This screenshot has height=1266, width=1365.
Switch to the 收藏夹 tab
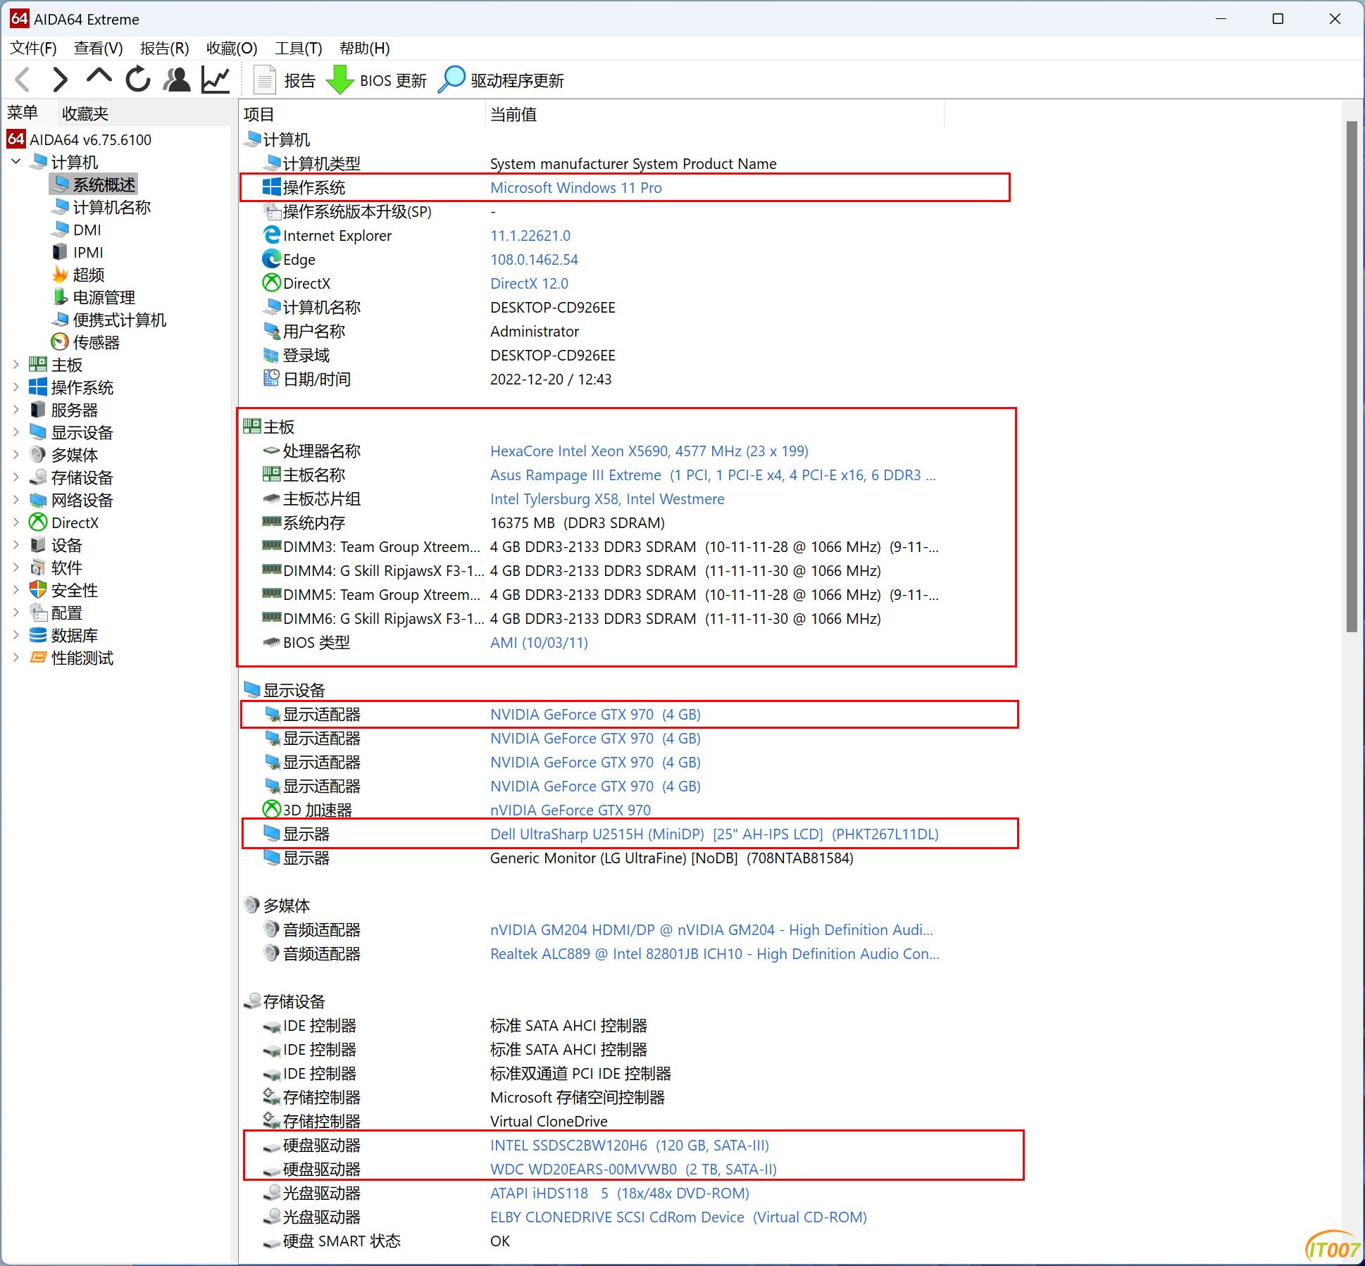click(x=85, y=113)
